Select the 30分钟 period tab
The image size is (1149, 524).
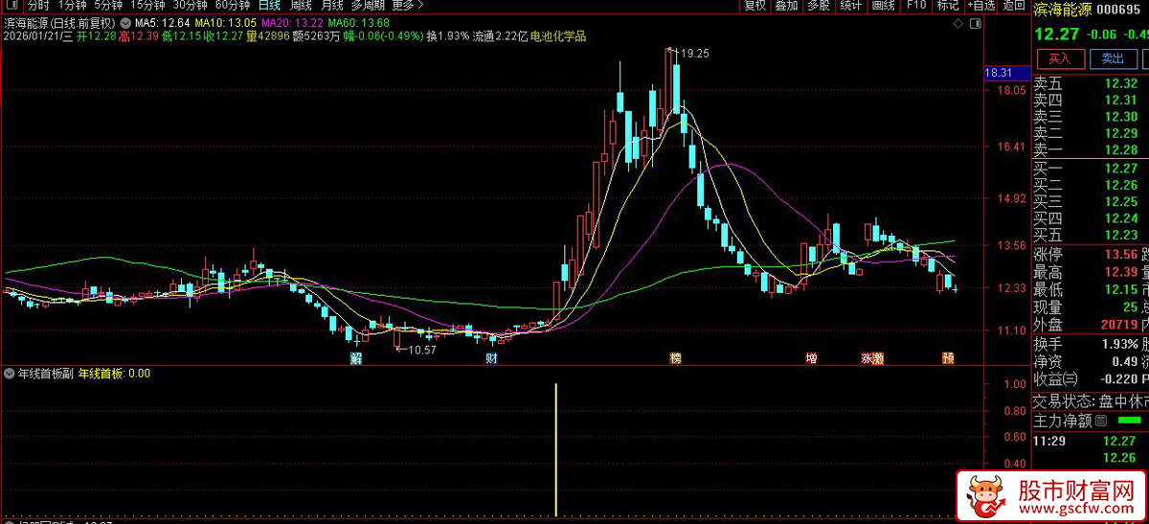[190, 6]
